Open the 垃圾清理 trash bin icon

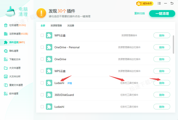click(x=6, y=25)
